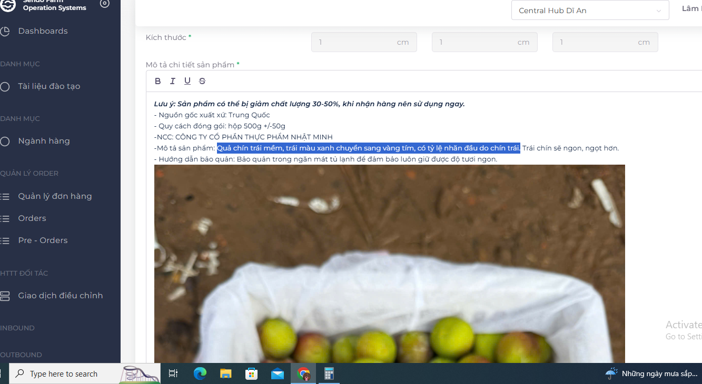This screenshot has width=702, height=384.
Task: Click the line 'NCC: CÔNG TY CỔ PHẦN THỰC PHẨM NHẬT MINH'
Action: [x=243, y=137]
